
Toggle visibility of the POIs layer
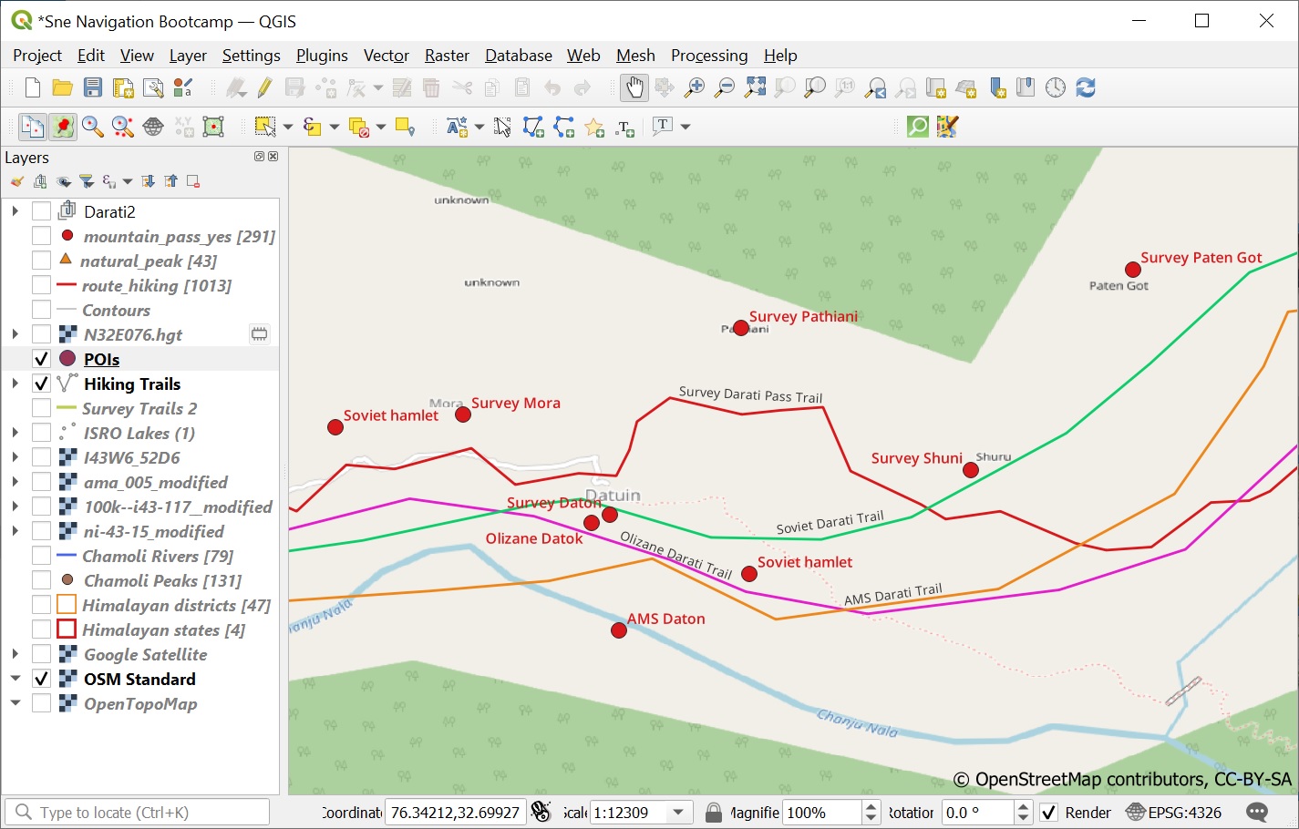pos(41,359)
